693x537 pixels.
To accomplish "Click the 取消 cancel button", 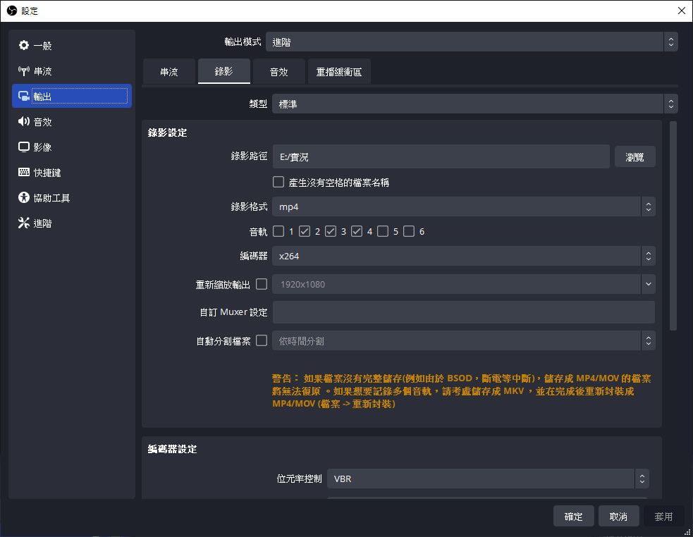I will pyautogui.click(x=619, y=517).
